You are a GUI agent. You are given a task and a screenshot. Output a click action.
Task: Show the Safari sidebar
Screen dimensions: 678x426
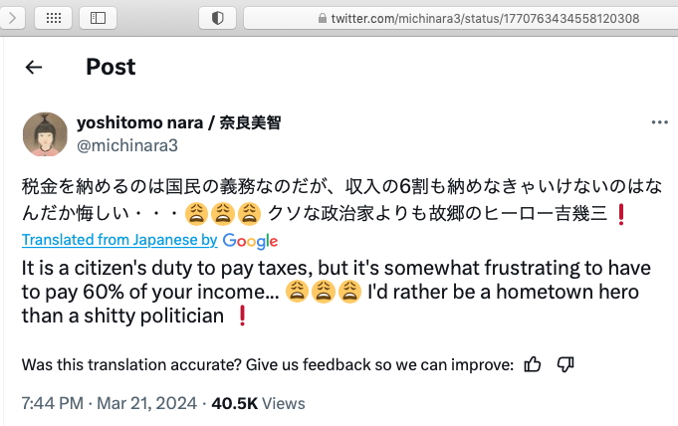point(98,18)
